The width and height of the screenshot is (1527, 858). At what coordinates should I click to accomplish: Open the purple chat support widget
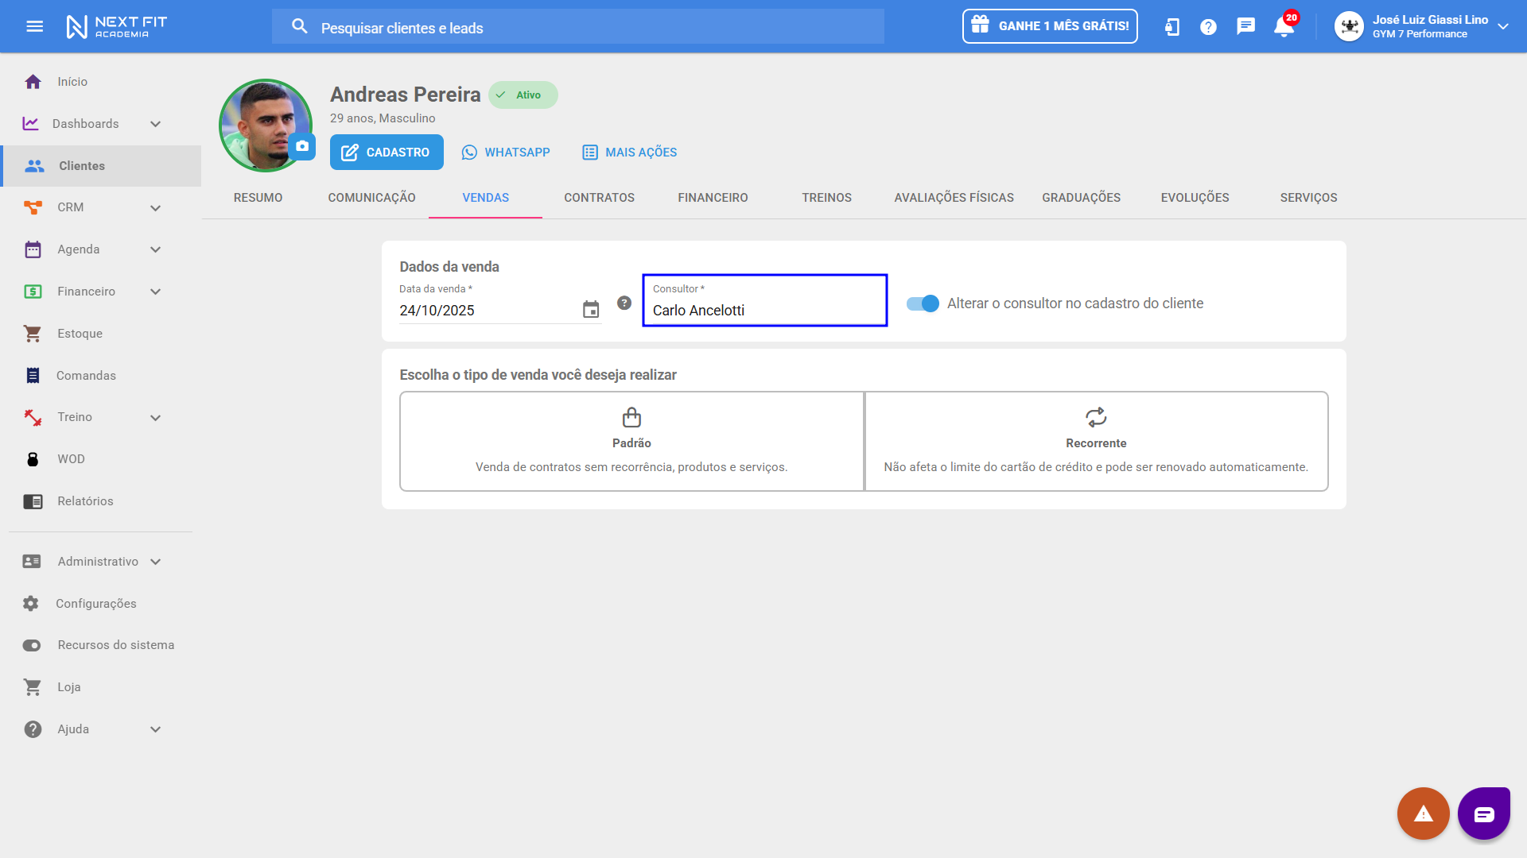click(x=1483, y=813)
